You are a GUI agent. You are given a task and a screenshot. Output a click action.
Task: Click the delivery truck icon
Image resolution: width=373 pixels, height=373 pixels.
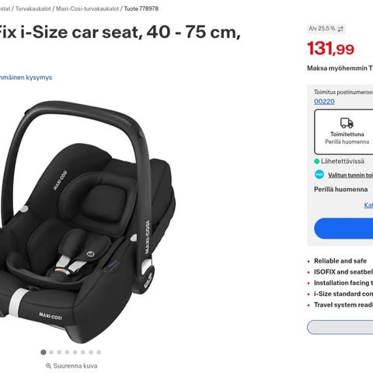[x=347, y=123]
